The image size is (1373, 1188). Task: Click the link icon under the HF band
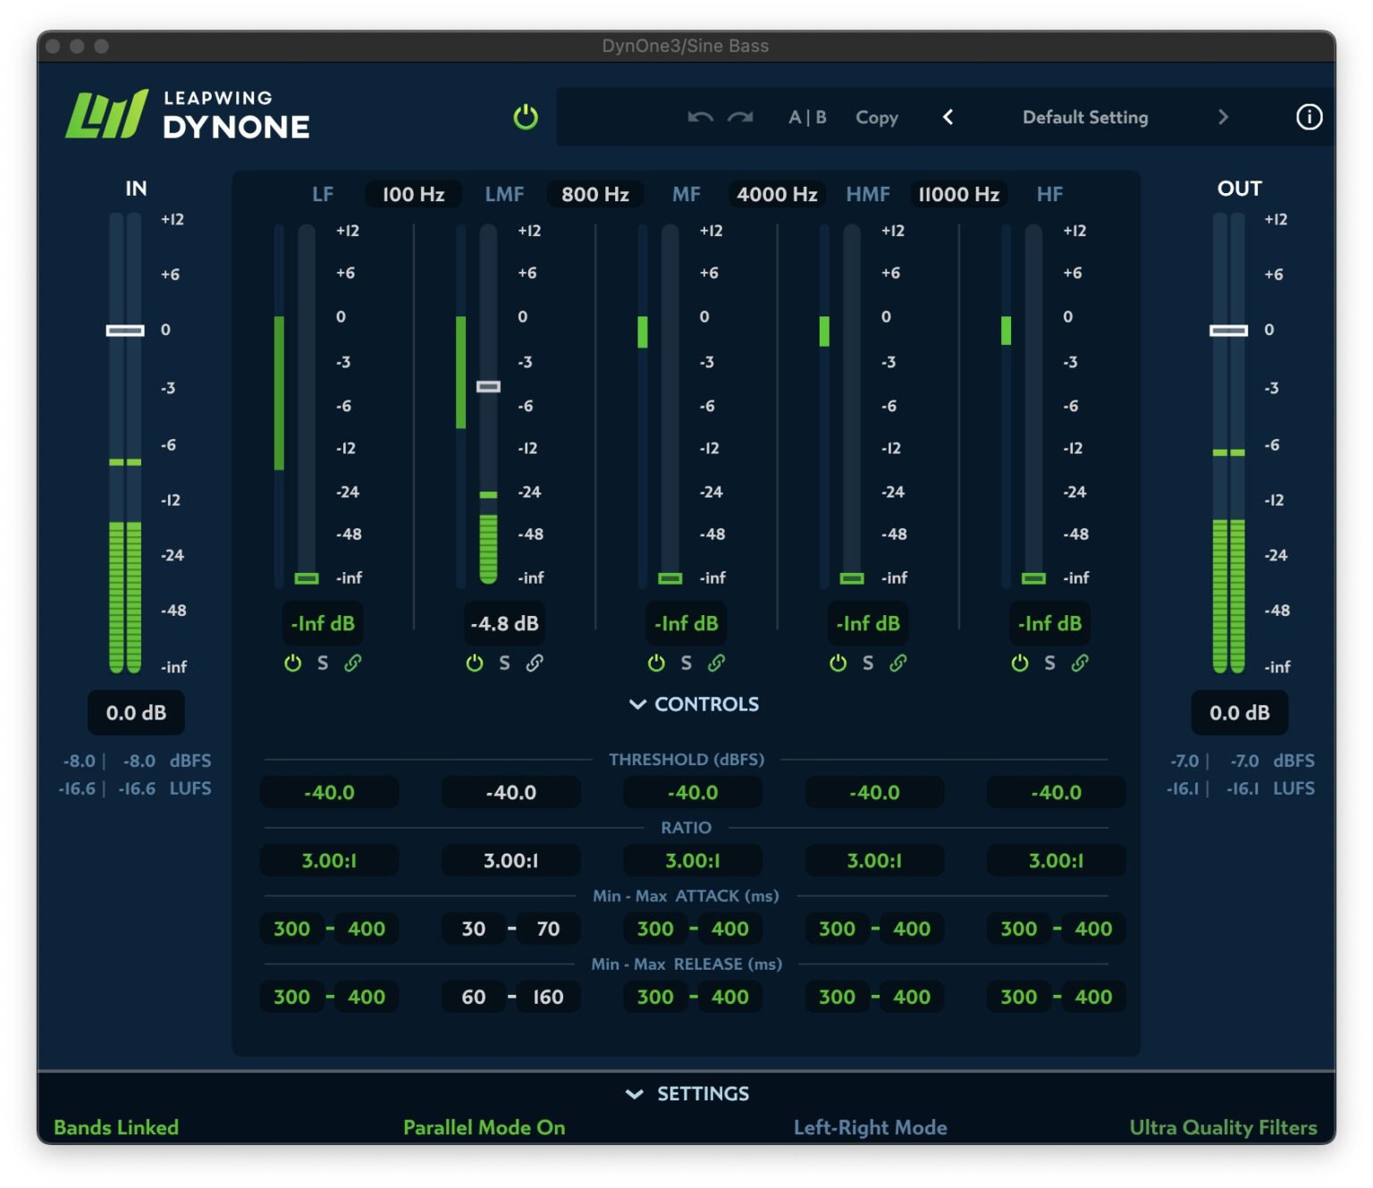tap(1080, 662)
